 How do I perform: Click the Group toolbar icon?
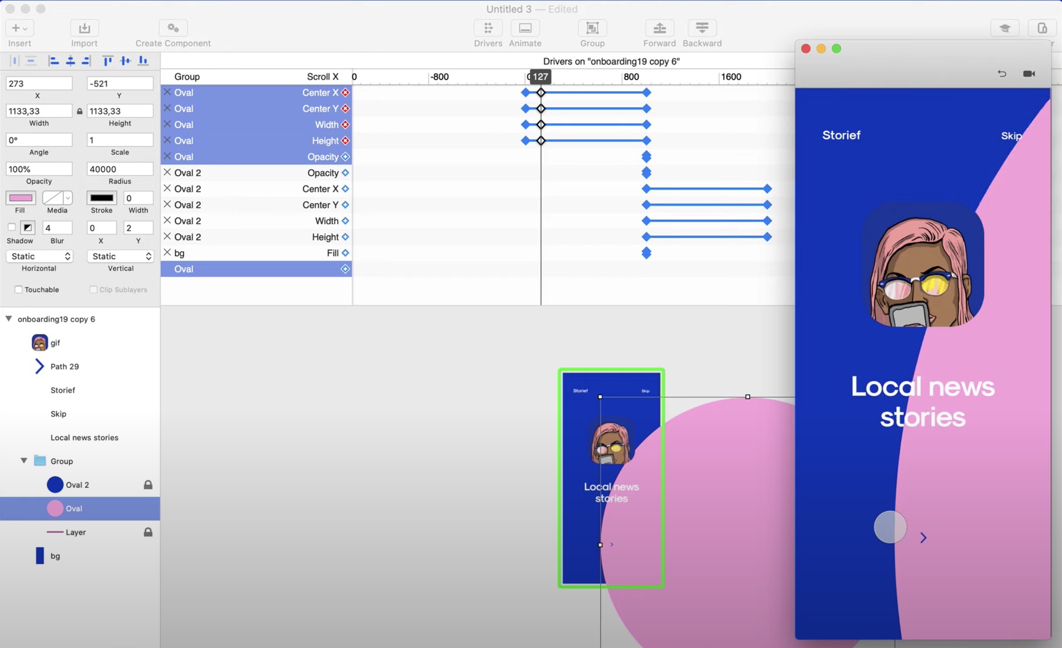[x=592, y=28]
